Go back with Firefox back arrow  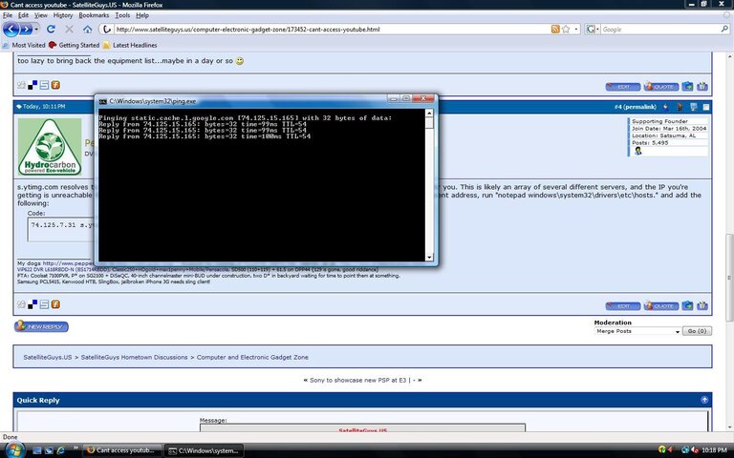pyautogui.click(x=11, y=29)
